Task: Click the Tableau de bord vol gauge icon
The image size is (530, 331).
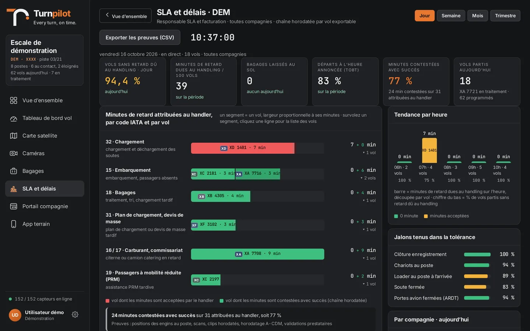Action: point(14,118)
